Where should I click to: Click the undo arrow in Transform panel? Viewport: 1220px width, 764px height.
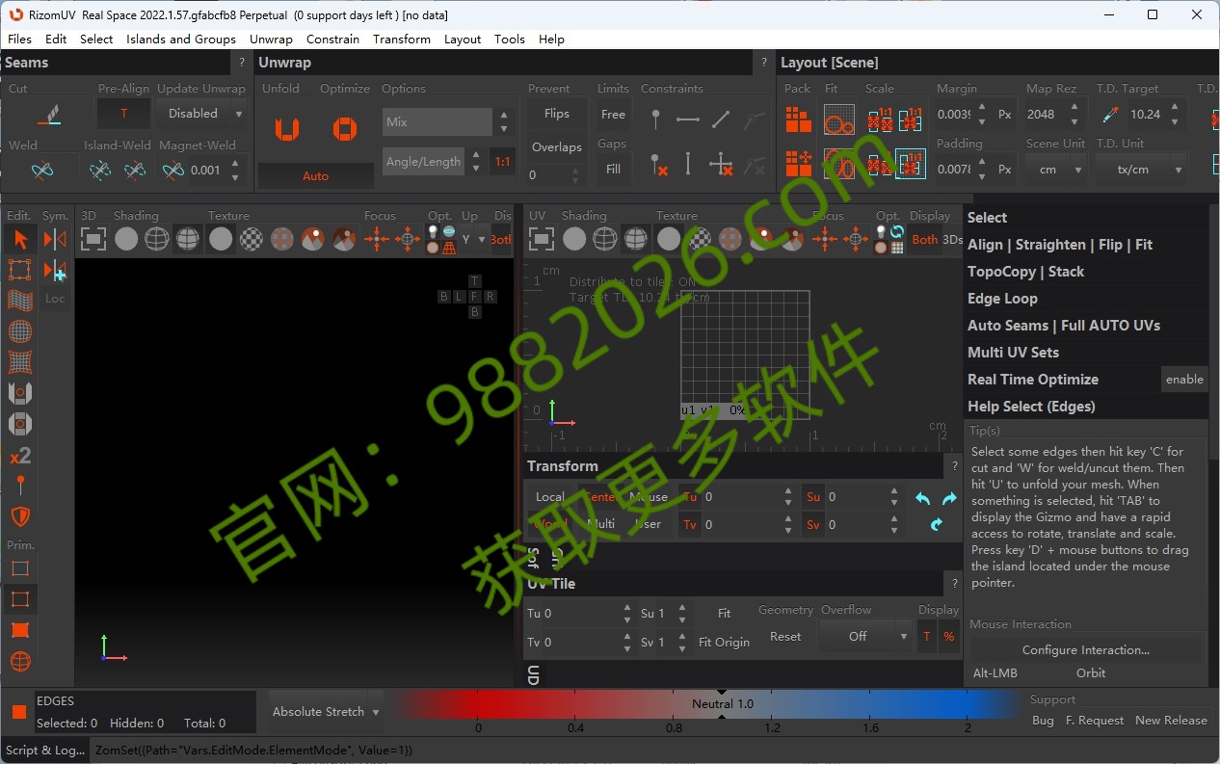[x=922, y=498]
